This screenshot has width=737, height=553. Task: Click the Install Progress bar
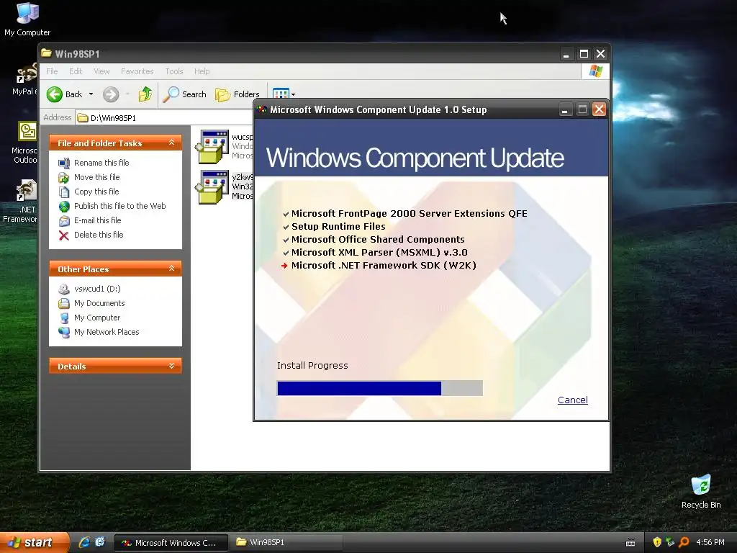[380, 388]
